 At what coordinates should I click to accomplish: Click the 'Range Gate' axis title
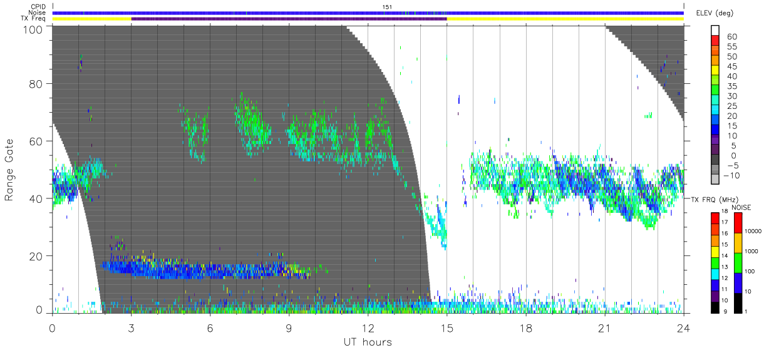pyautogui.click(x=9, y=170)
